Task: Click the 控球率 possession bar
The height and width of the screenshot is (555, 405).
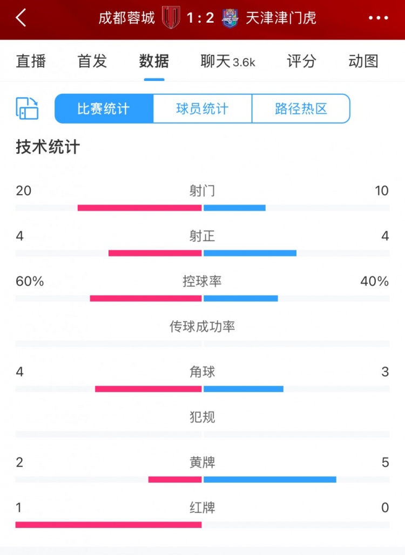Action: click(x=202, y=297)
